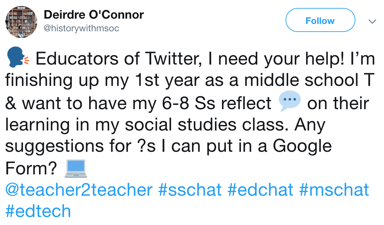The height and width of the screenshot is (225, 384).
Task: Click the word "Form?" in the tweet
Action: [x=31, y=168]
